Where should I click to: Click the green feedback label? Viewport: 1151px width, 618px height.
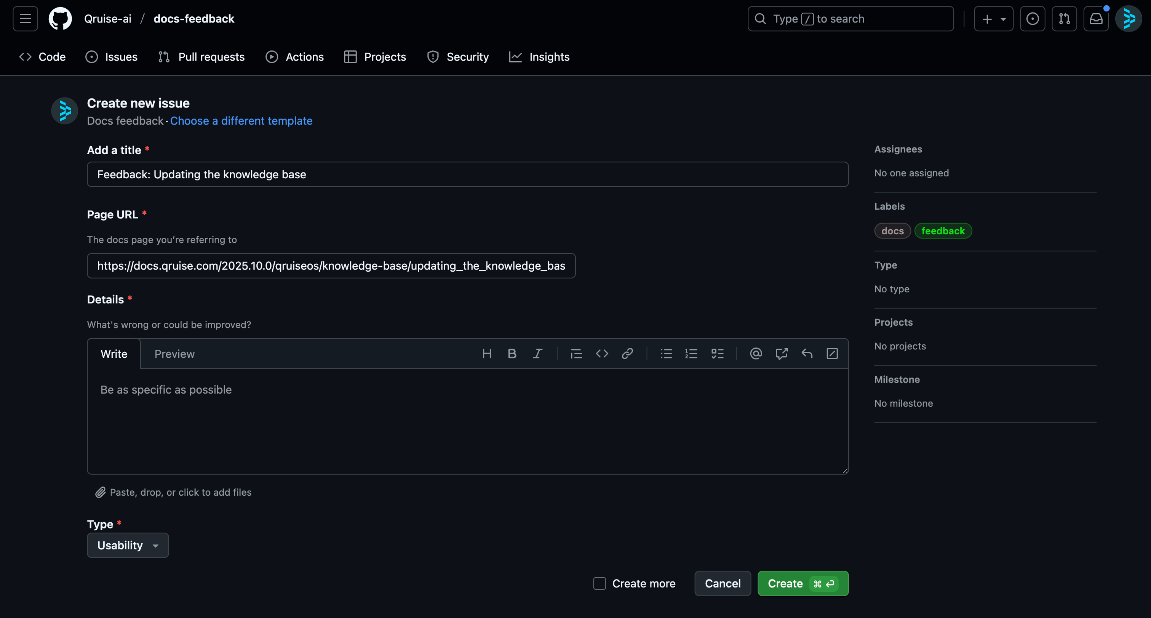coord(943,231)
